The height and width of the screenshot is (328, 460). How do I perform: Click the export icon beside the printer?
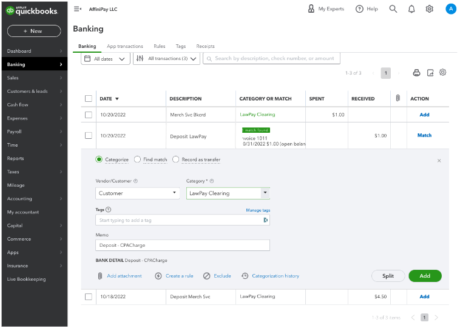tap(430, 73)
